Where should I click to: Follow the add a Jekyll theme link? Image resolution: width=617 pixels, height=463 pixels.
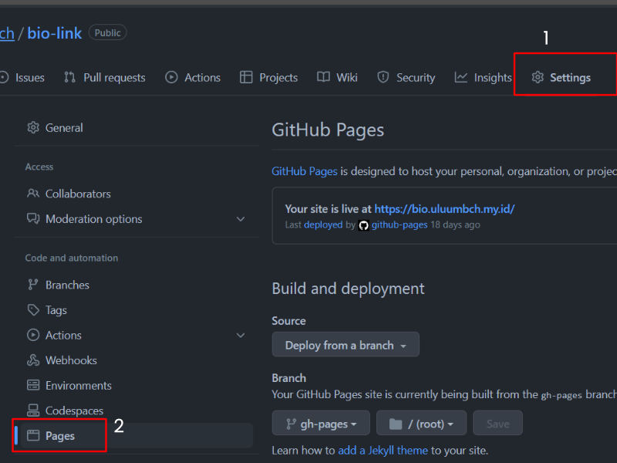pyautogui.click(x=383, y=451)
